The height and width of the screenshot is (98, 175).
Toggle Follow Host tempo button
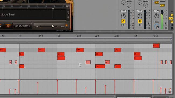8,26
